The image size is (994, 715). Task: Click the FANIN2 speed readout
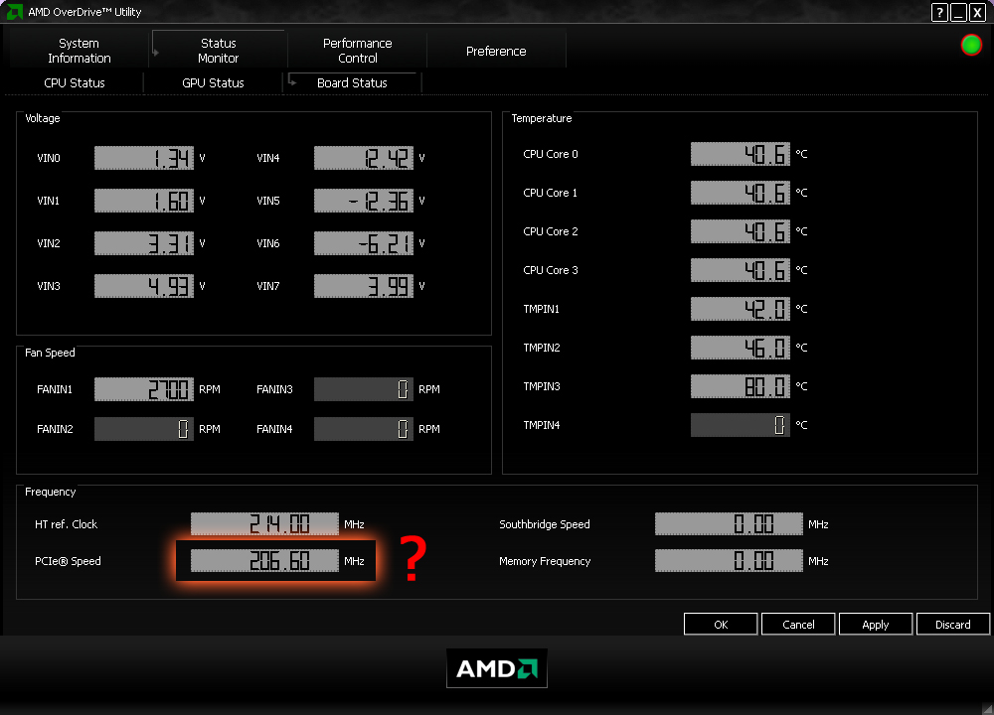[144, 429]
